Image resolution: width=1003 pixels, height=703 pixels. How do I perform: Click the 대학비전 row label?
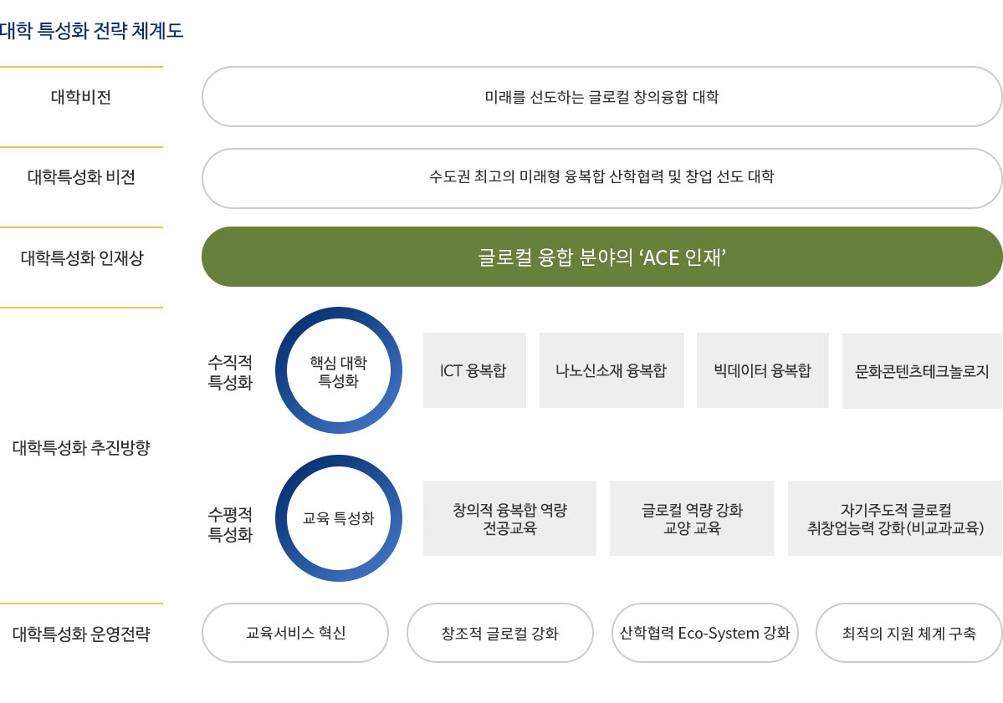tap(81, 97)
